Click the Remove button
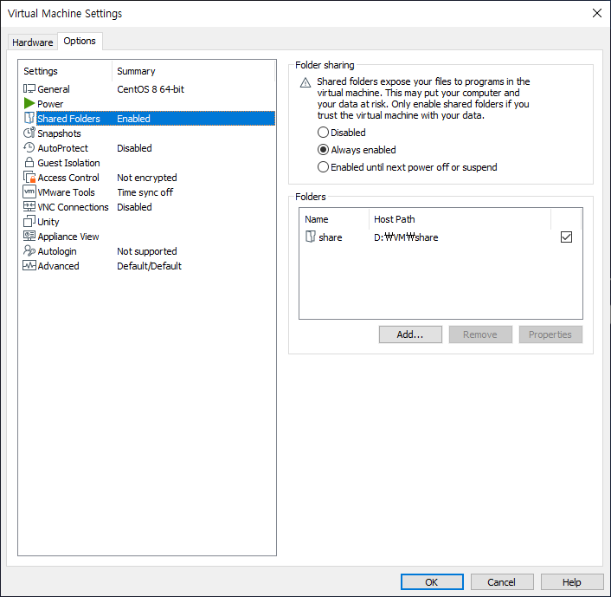Viewport: 611px width, 597px height. (x=480, y=334)
